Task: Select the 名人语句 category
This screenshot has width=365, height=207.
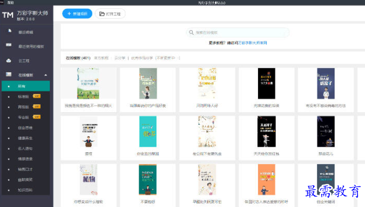Action: tap(25, 149)
